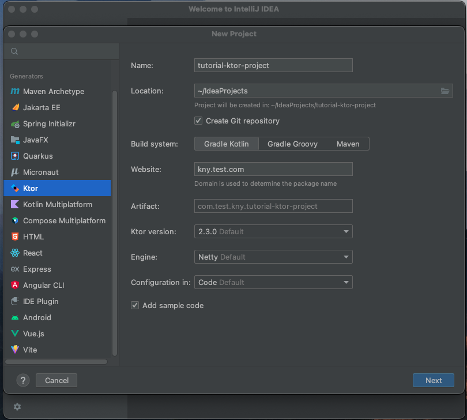This screenshot has height=420, width=467.
Task: Pick the Spring Initializr leaf icon
Action: click(x=15, y=123)
